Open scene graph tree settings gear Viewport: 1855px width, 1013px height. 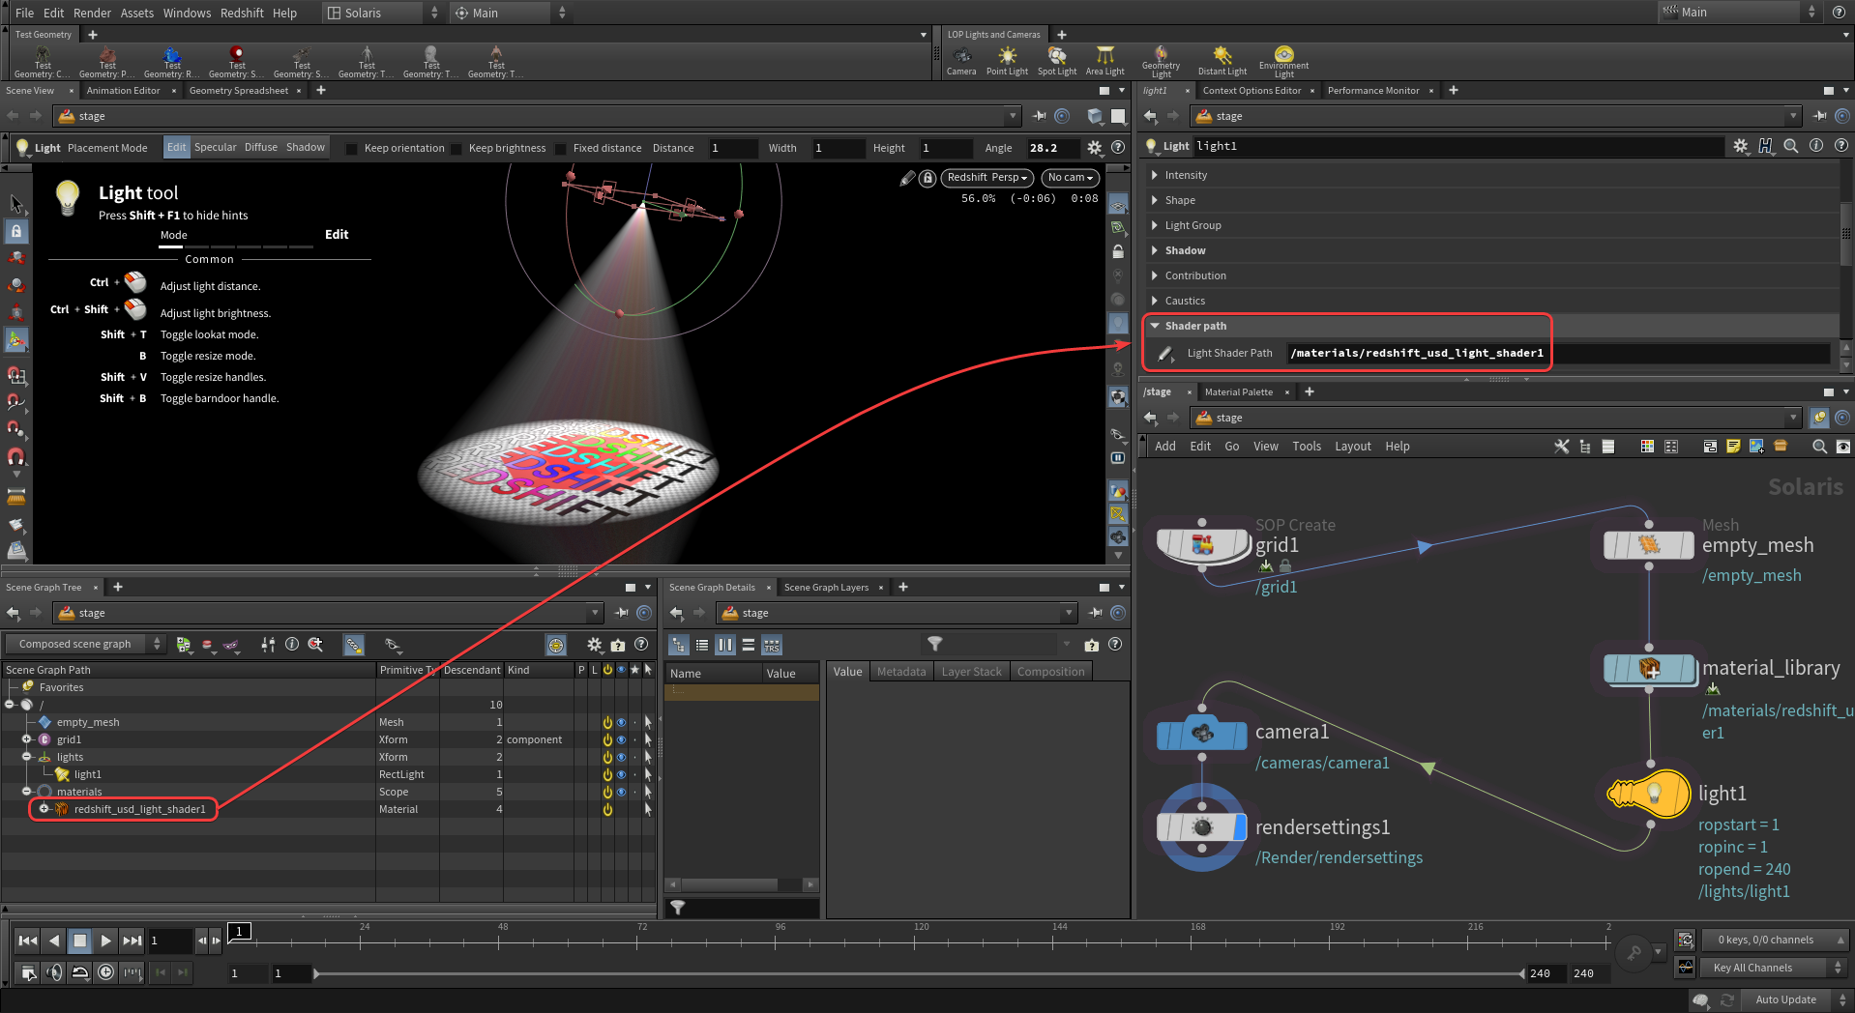(x=594, y=644)
